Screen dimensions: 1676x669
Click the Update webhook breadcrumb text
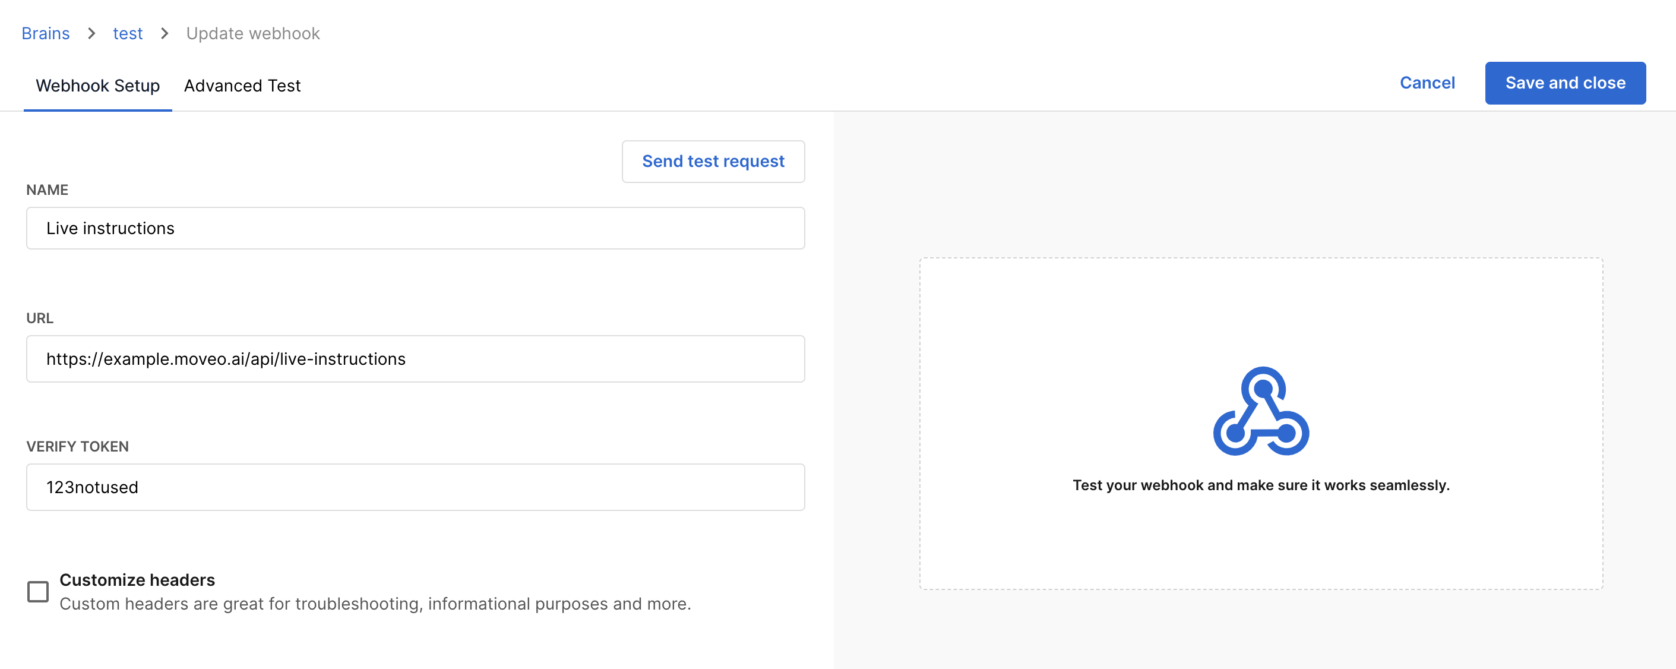pyautogui.click(x=252, y=33)
